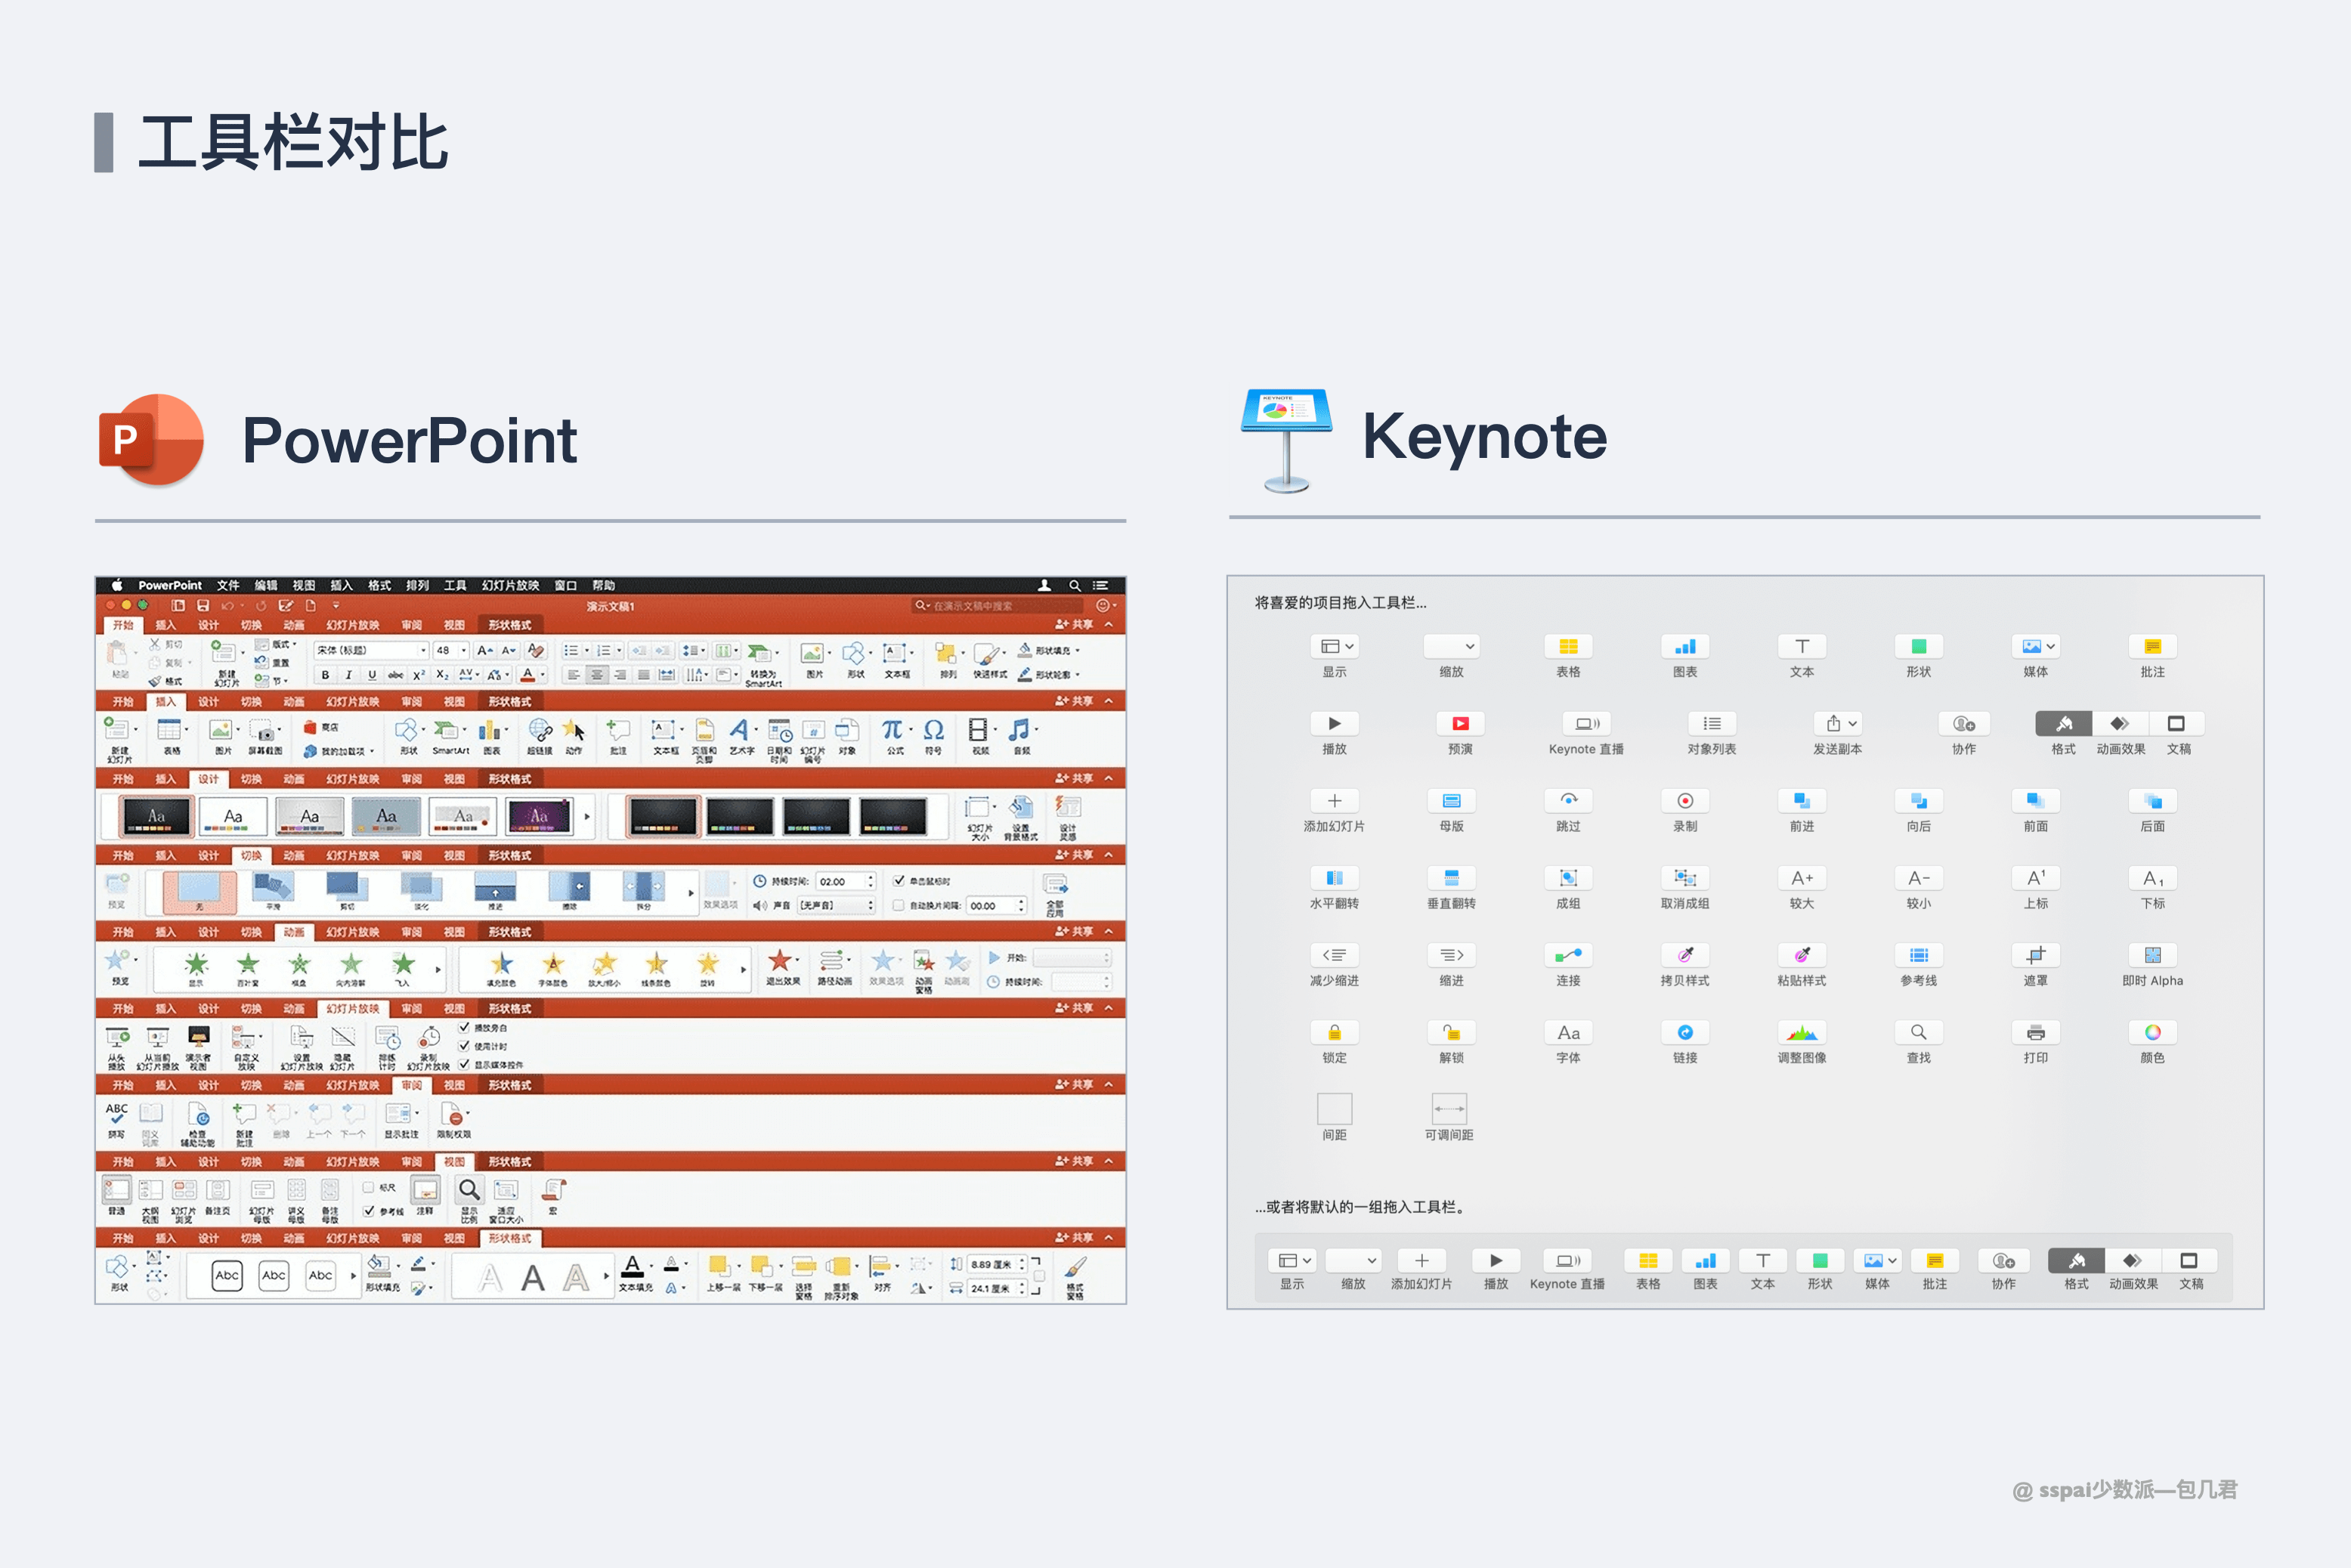Click the 文本填充 black A swatch
The height and width of the screenshot is (1568, 2351).
click(x=633, y=1267)
